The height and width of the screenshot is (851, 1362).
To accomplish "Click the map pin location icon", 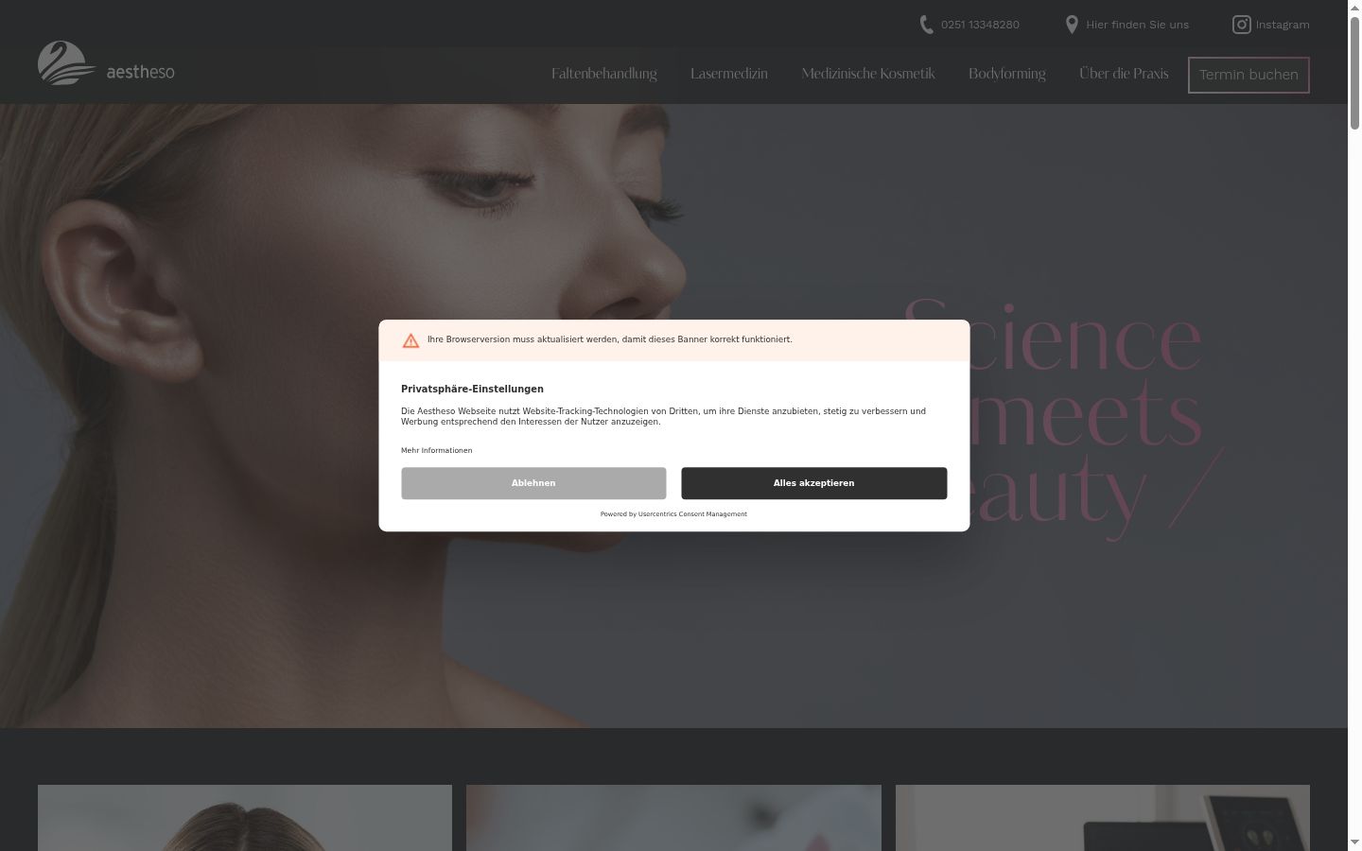I will (x=1072, y=25).
